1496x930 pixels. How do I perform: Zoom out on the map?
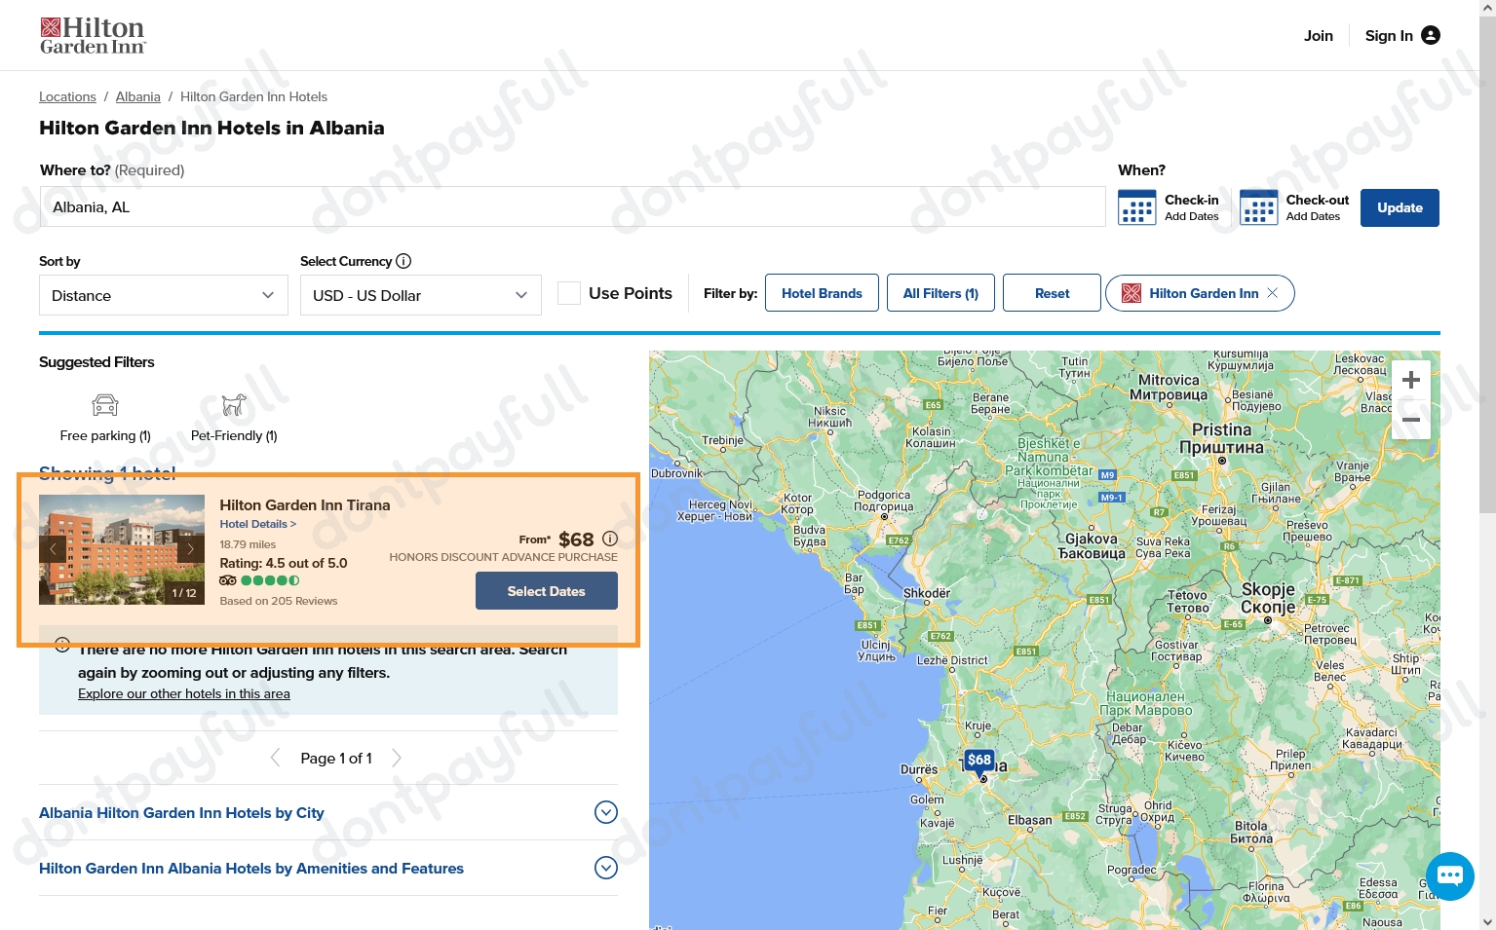(x=1410, y=420)
